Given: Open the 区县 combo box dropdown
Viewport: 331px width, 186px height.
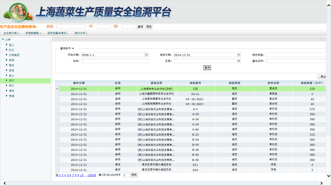Looking at the screenshot, I should [x=239, y=61].
